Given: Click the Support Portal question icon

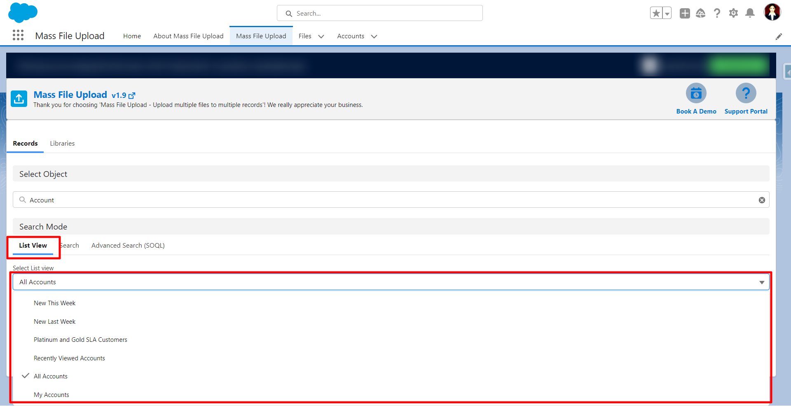Looking at the screenshot, I should (746, 93).
